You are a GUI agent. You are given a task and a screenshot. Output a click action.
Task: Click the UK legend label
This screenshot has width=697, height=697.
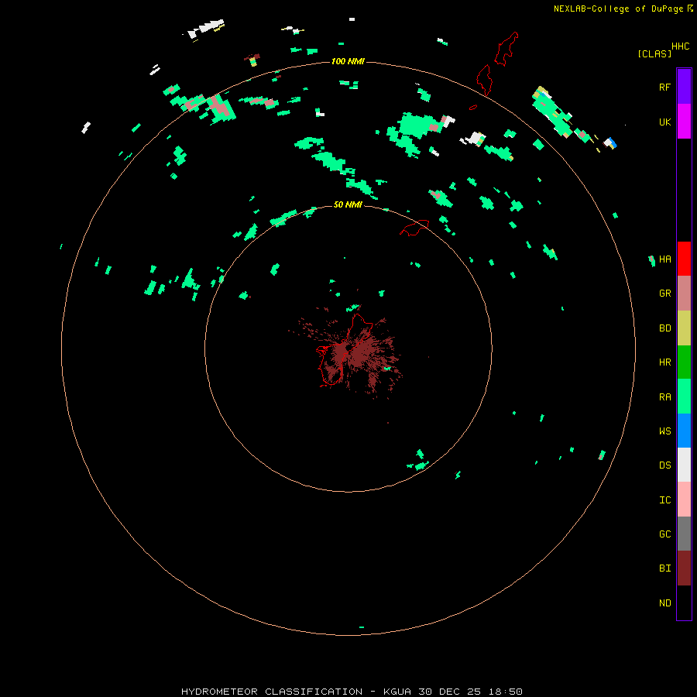(664, 122)
